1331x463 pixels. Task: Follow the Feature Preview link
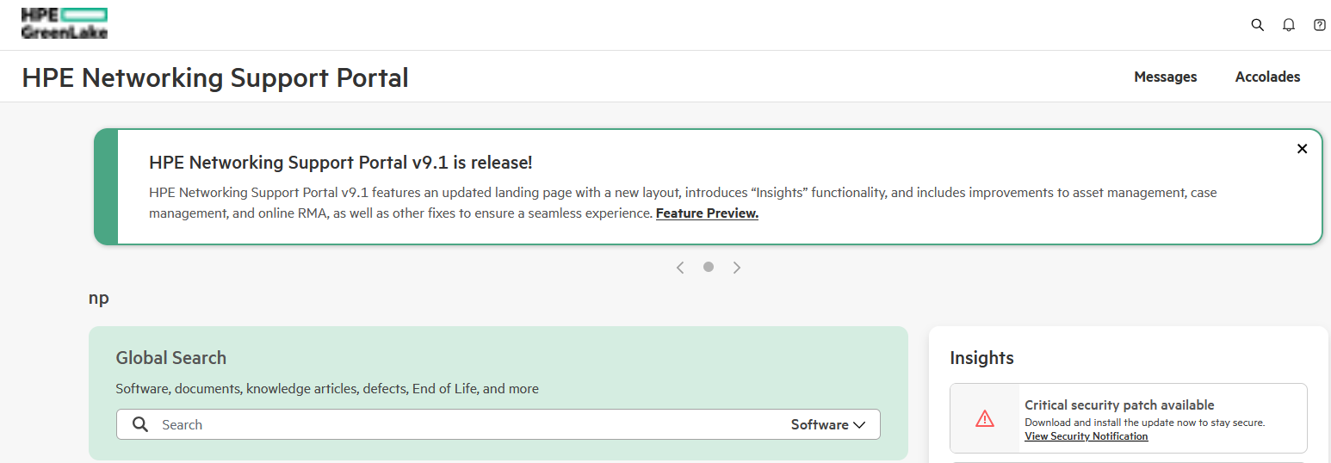[707, 213]
